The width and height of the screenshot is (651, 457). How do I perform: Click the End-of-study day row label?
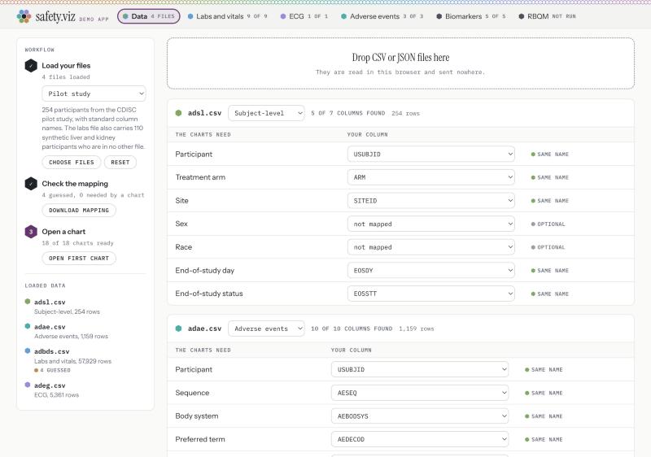[205, 271]
